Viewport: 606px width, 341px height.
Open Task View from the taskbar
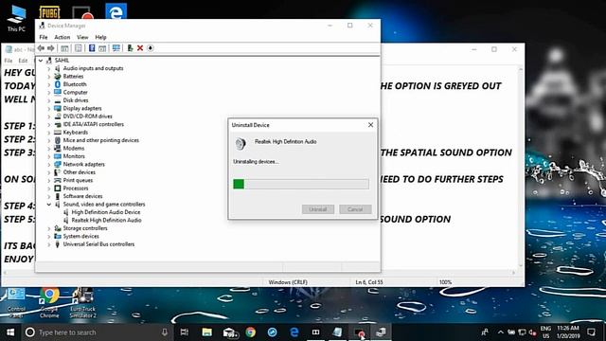click(x=185, y=332)
